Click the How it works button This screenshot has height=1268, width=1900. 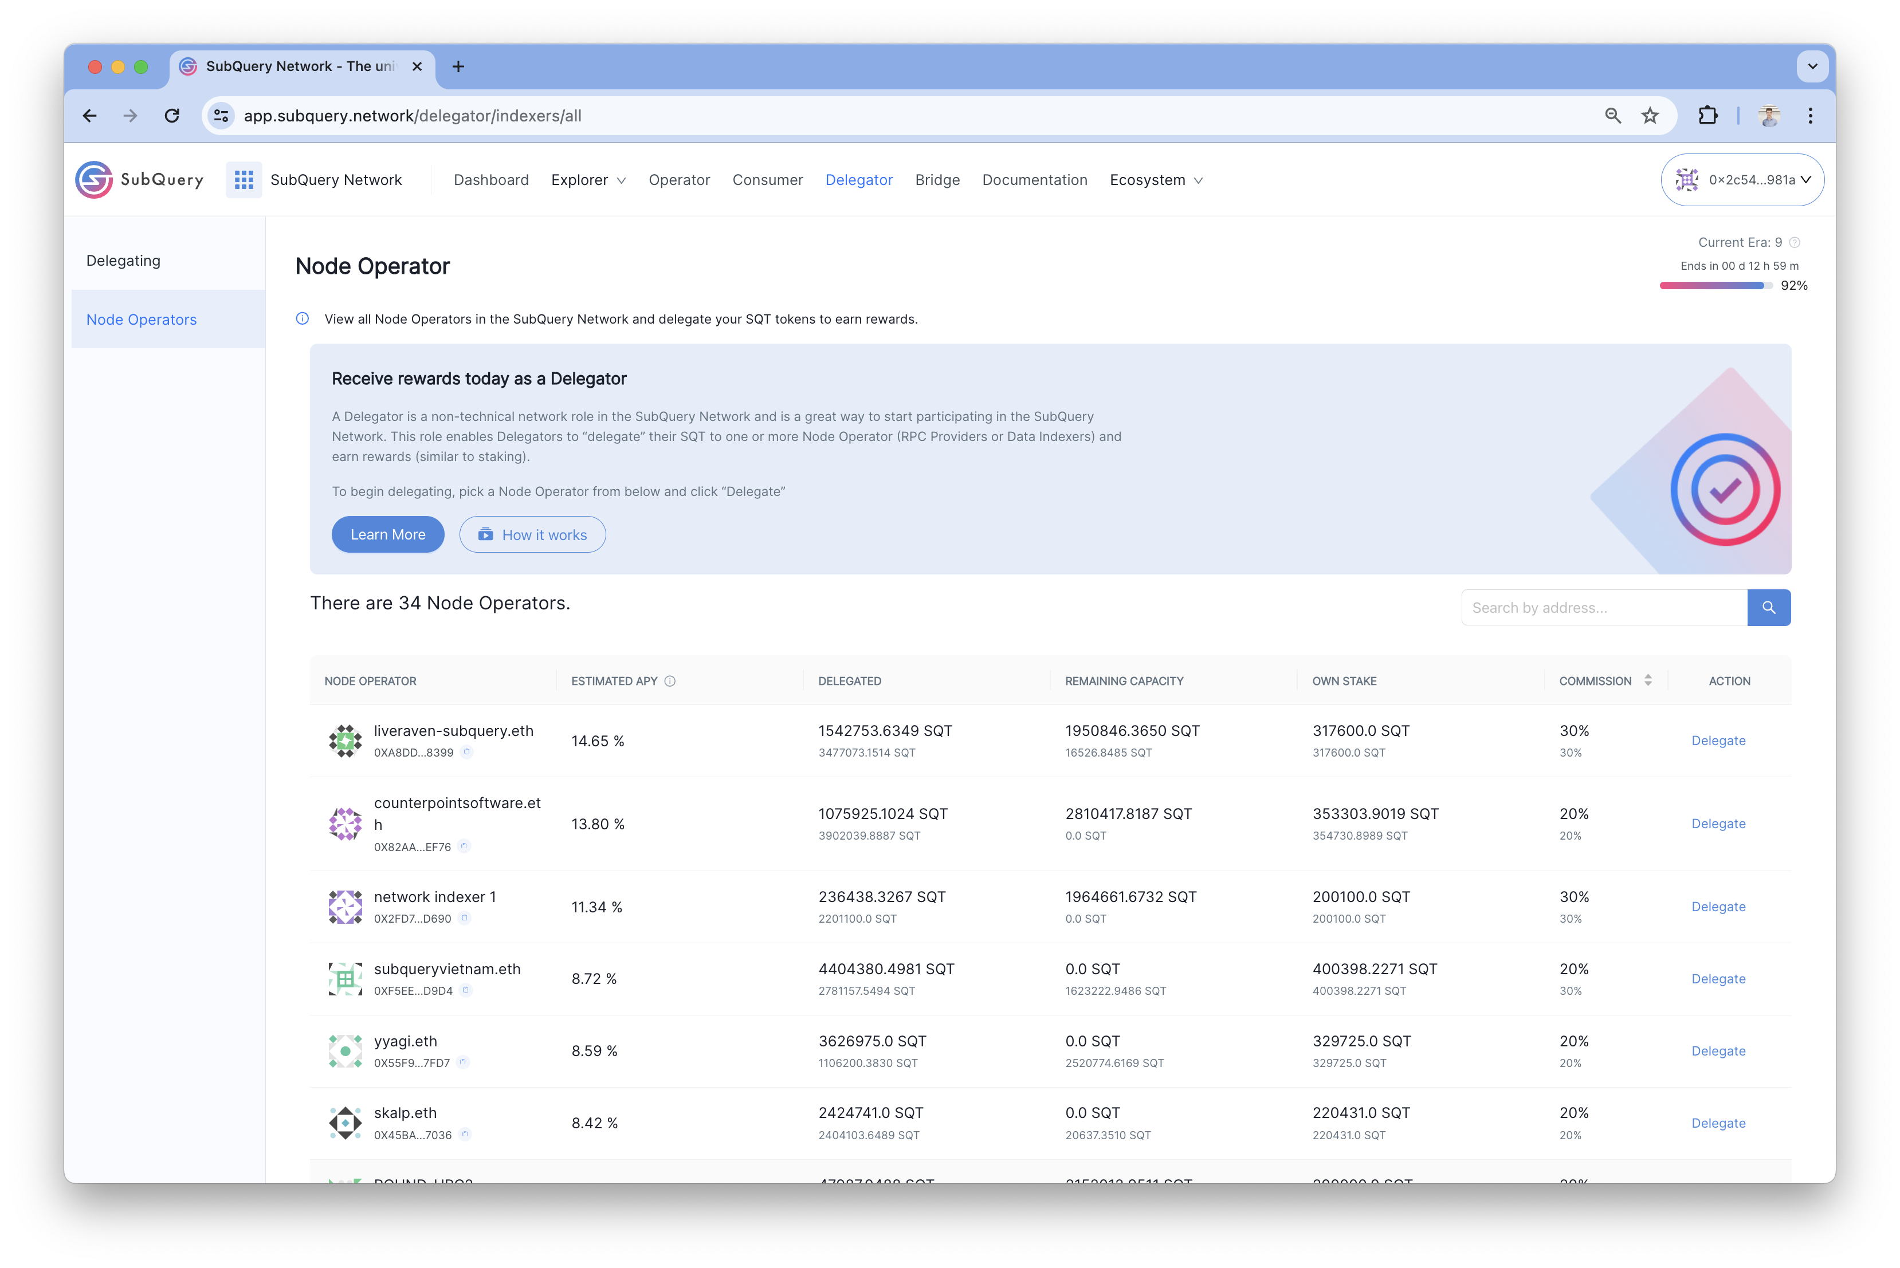pos(532,534)
